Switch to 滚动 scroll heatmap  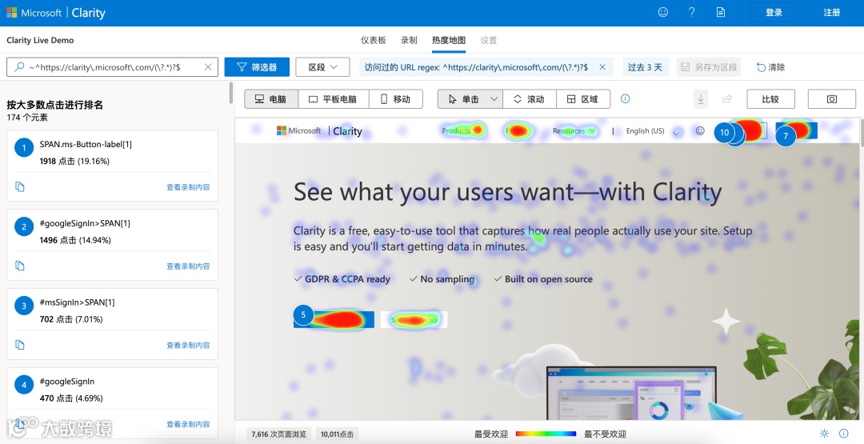click(530, 99)
